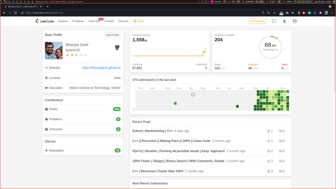Open the Discuss section
The image size is (336, 189).
coord(123,21)
